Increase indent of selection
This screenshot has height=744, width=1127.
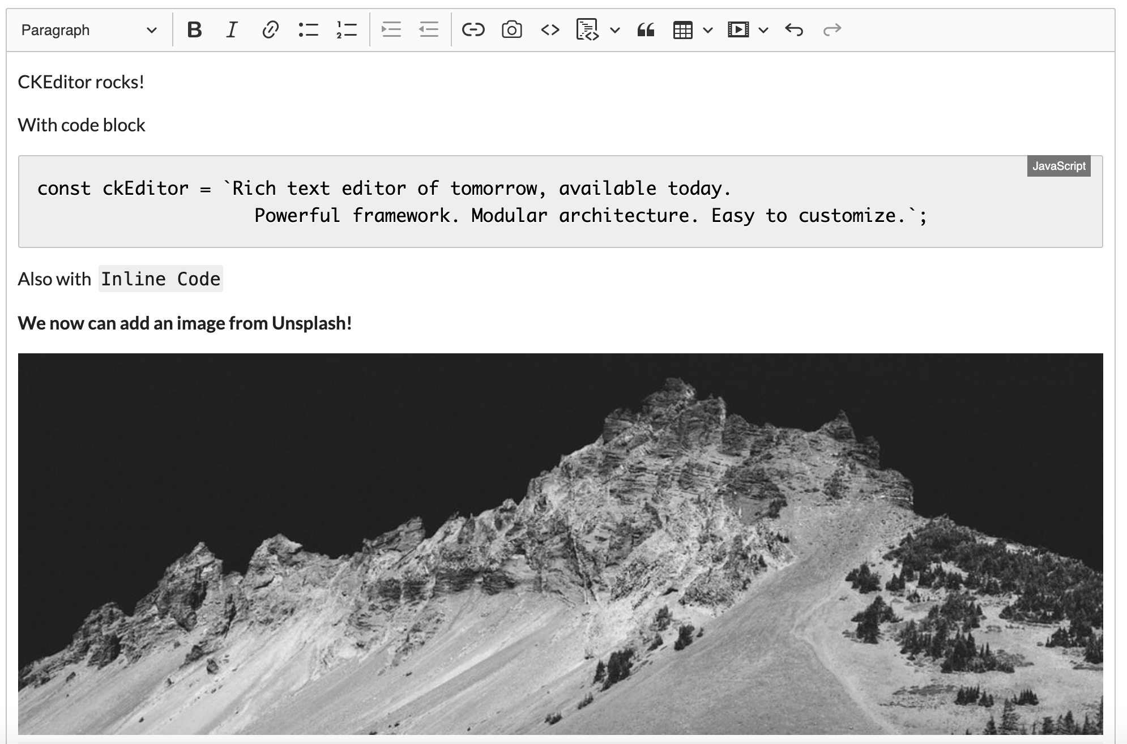pos(391,29)
